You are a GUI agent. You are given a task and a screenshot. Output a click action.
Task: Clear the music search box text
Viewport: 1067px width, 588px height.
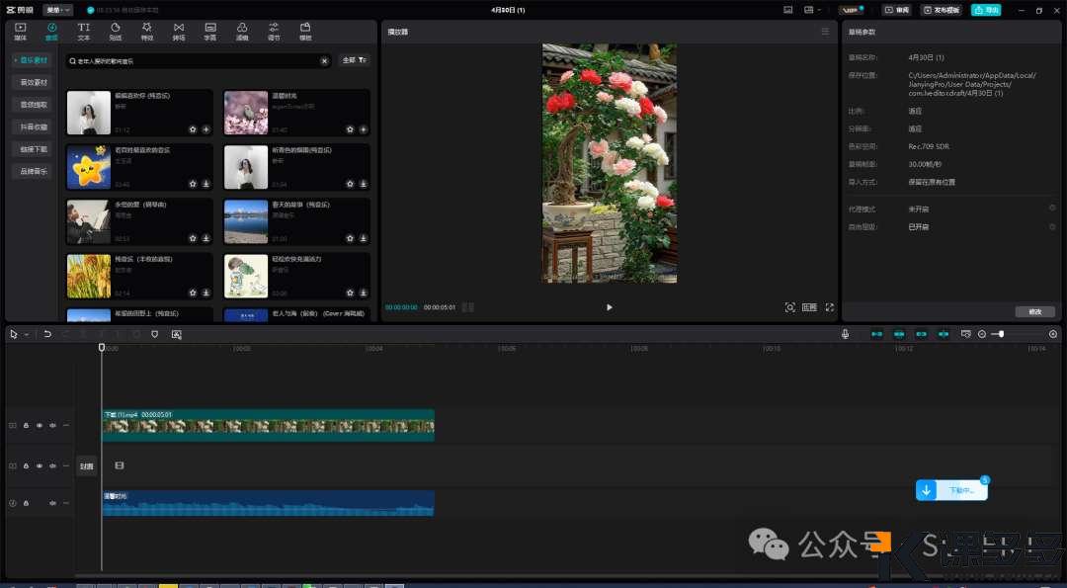point(324,60)
